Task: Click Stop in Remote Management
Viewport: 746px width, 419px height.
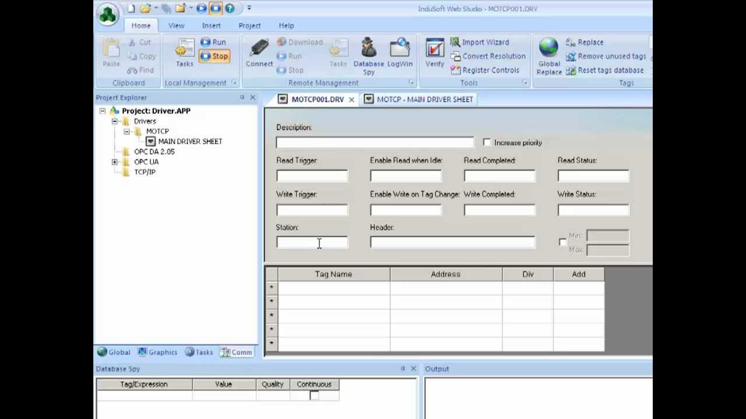Action: point(290,70)
